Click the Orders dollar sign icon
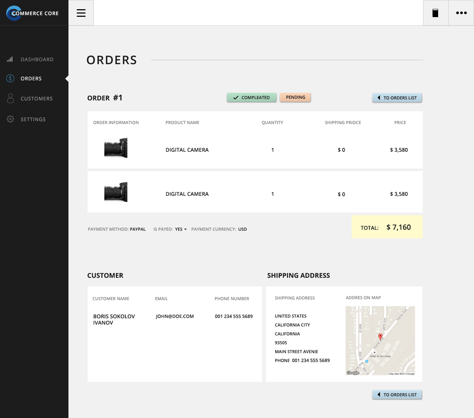This screenshot has height=418, width=474. (10, 78)
